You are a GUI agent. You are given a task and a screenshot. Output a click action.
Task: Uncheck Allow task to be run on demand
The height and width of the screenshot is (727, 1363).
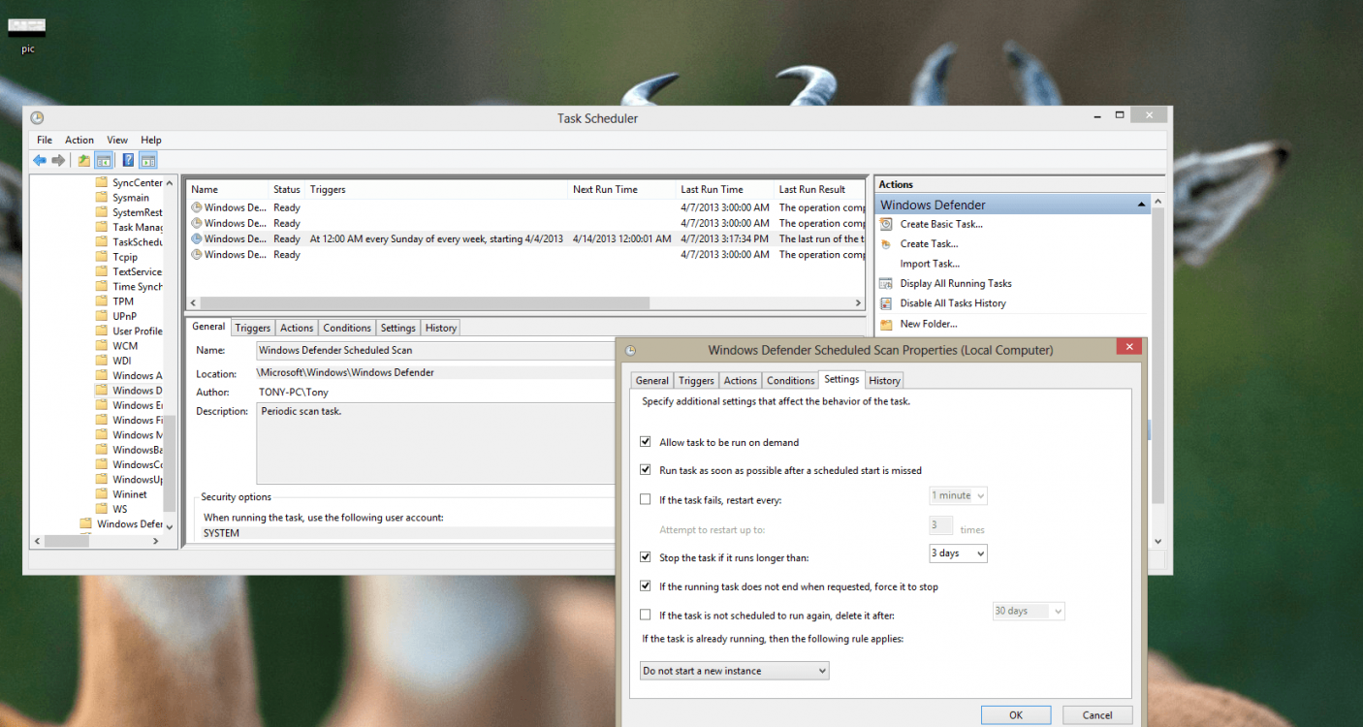point(646,442)
